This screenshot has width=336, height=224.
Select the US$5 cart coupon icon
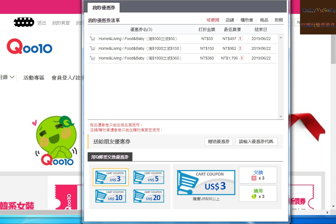149,177
